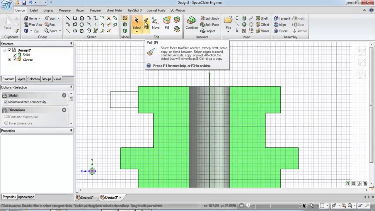Click the status bar selection-box tool icon
Screen dimensions: 375x211
click(x=322, y=205)
